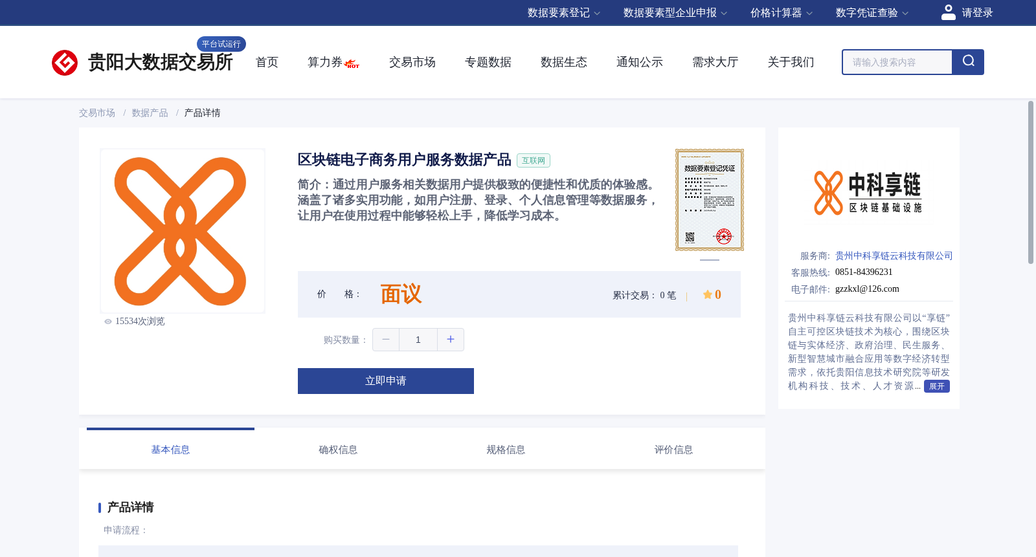Click the 交易市场 breadcrumb link
The width and height of the screenshot is (1036, 557).
click(97, 113)
